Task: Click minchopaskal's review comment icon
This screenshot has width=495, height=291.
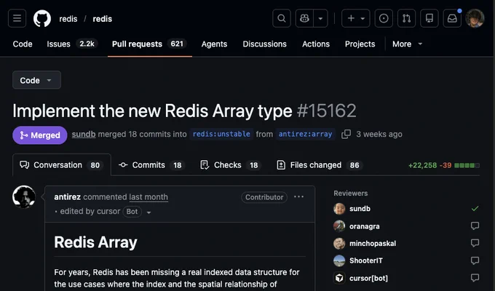Action: [x=475, y=243]
